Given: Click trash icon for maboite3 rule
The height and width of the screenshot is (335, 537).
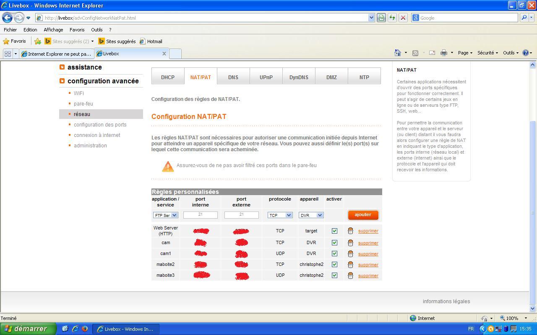Looking at the screenshot, I should [x=350, y=275].
